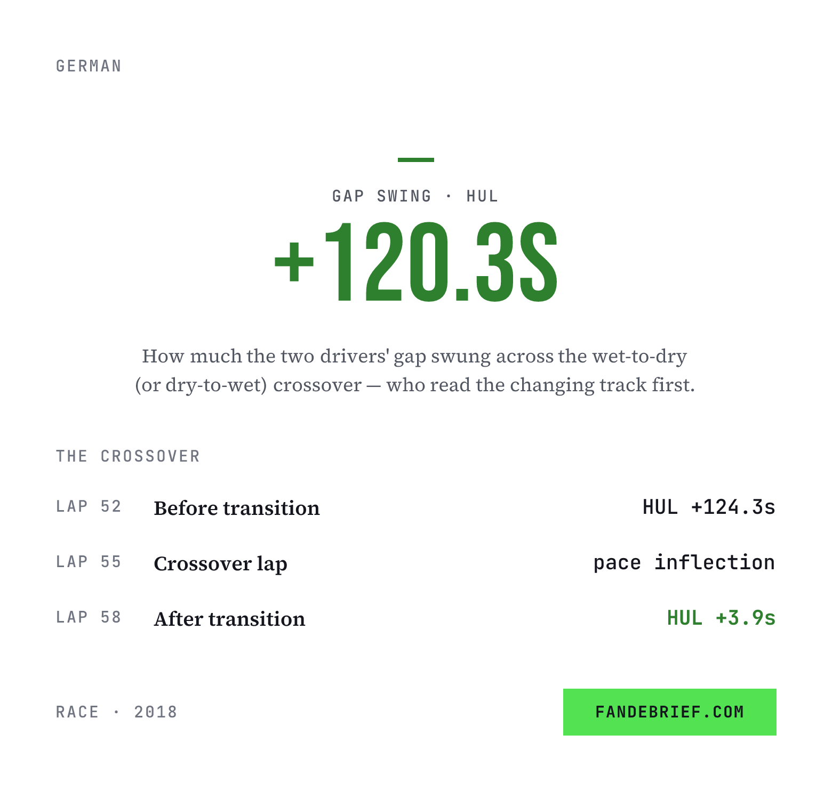Click the HUL +124.3s value
The image size is (832, 791).
tap(709, 507)
